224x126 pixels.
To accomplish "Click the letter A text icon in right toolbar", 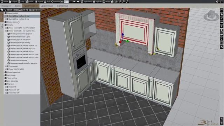I will [x=222, y=47].
